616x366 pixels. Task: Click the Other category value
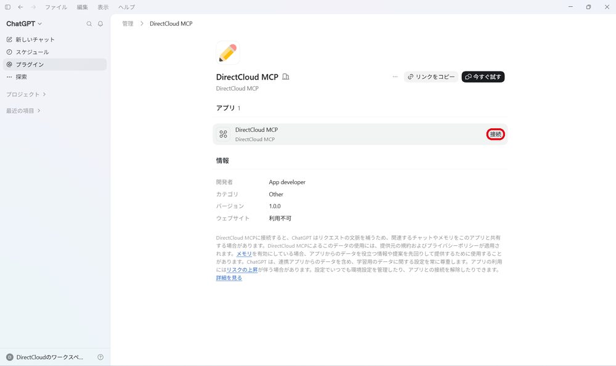coord(276,194)
